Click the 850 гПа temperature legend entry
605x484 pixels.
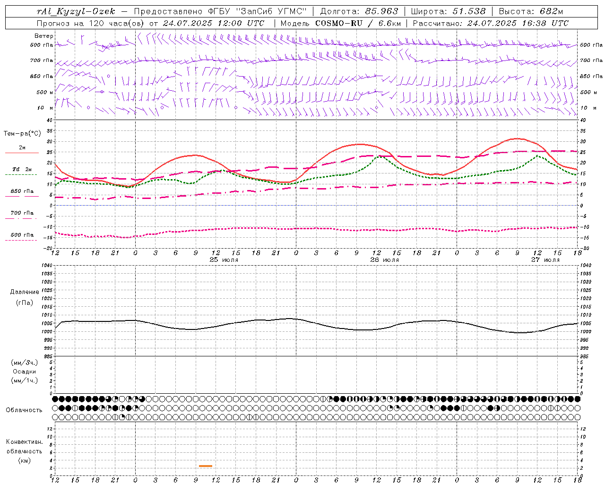[22, 191]
